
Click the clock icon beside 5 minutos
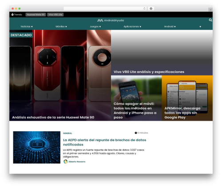coord(136,133)
